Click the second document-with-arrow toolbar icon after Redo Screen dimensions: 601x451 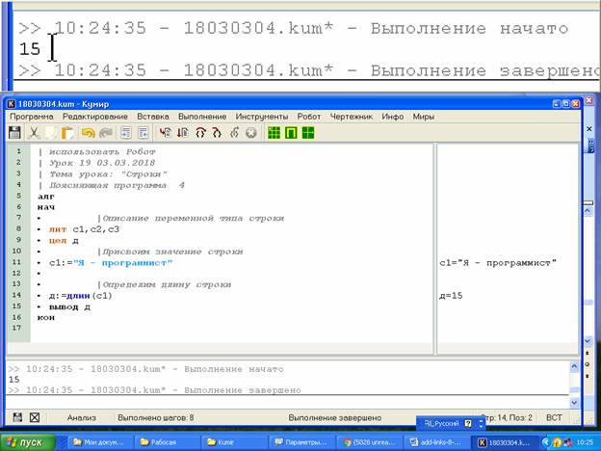pyautogui.click(x=143, y=133)
